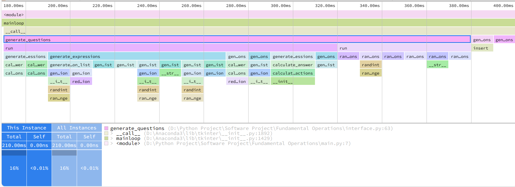The width and height of the screenshot is (515, 187).
Task: Select the 0.00ns value under All Instances
Action: (89, 145)
